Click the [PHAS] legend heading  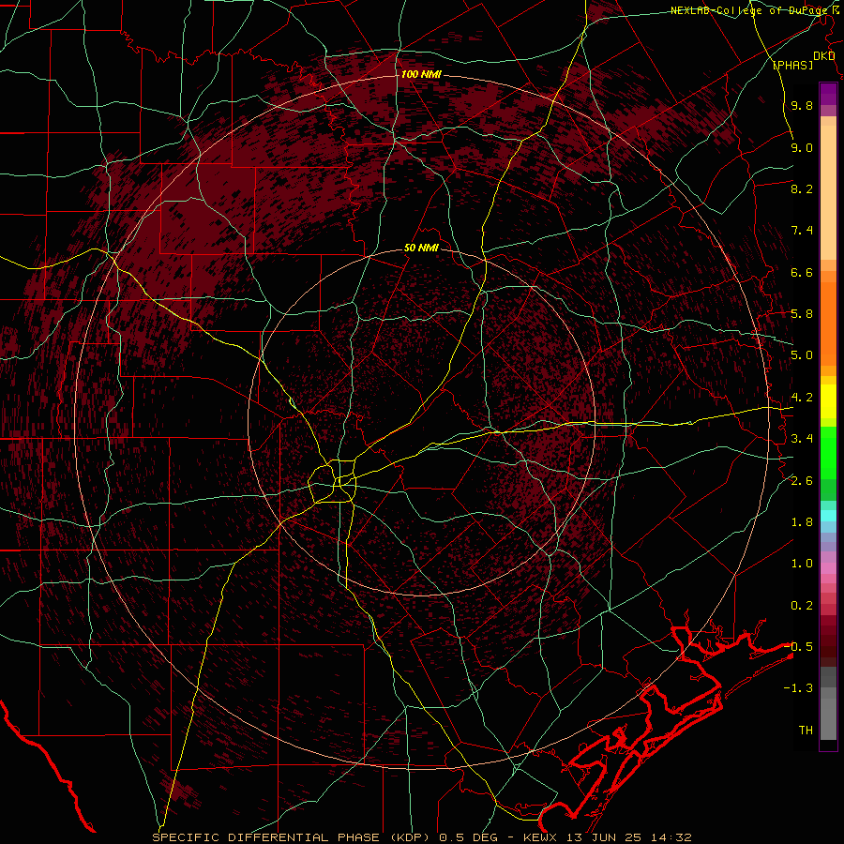[x=792, y=66]
